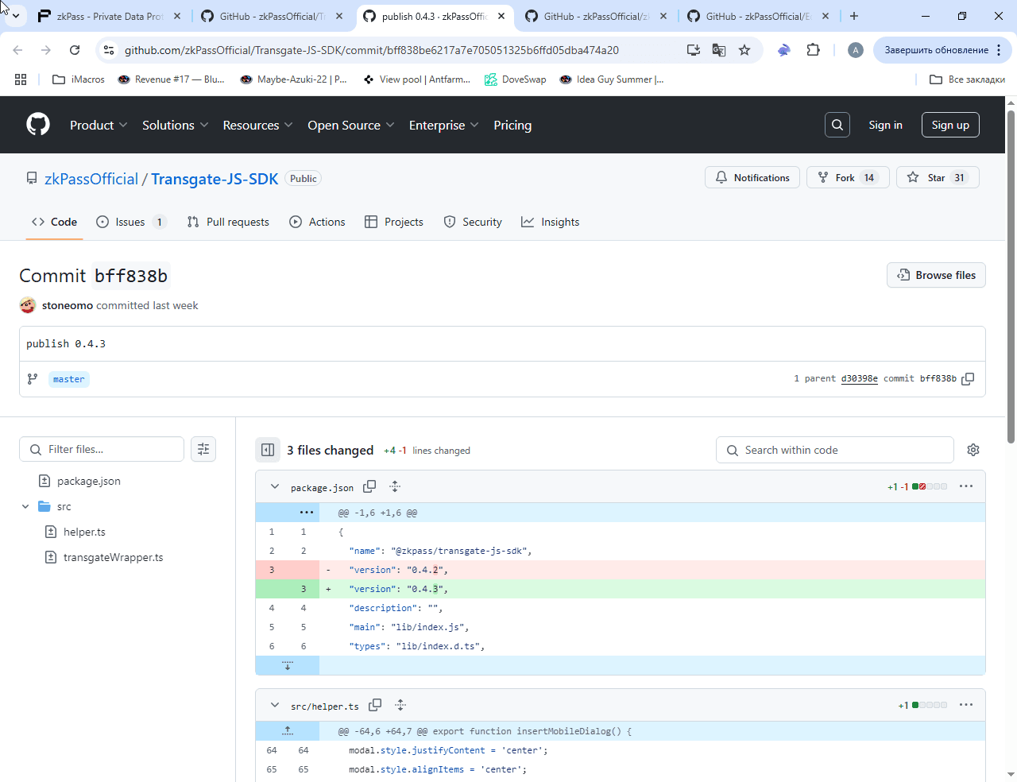Reload the current page
The height and width of the screenshot is (782, 1017).
point(75,50)
